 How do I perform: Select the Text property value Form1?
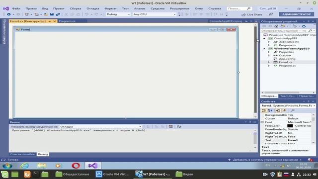[x=293, y=140]
